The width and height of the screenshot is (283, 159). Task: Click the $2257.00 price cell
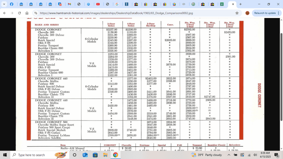(x=112, y=30)
